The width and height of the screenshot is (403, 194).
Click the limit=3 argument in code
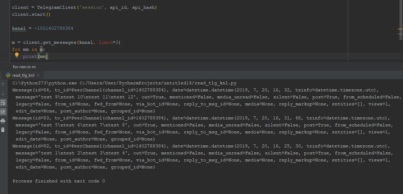click(108, 42)
